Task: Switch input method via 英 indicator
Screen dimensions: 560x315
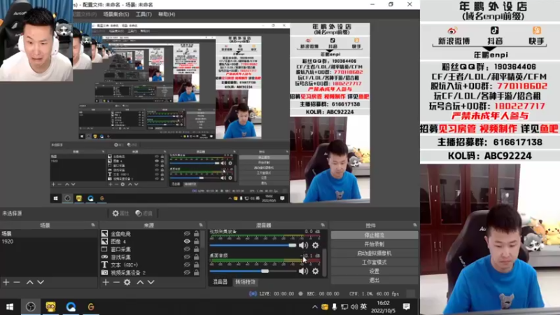Action: 363,307
